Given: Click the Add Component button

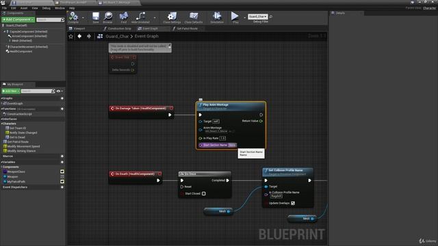Looking at the screenshot, I should 18,20.
